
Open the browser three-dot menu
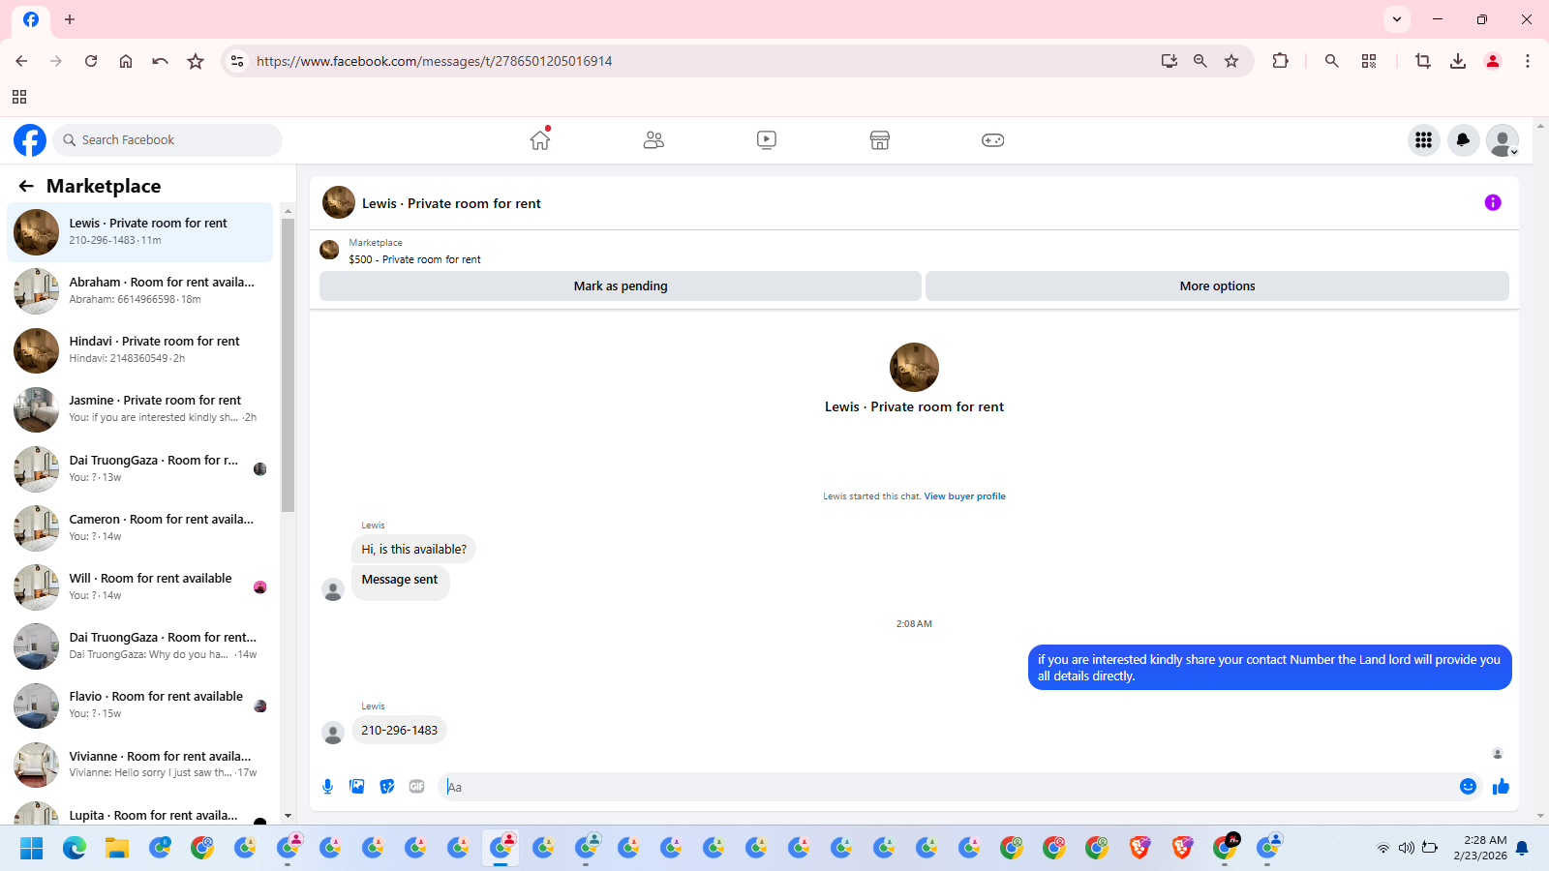click(x=1528, y=61)
